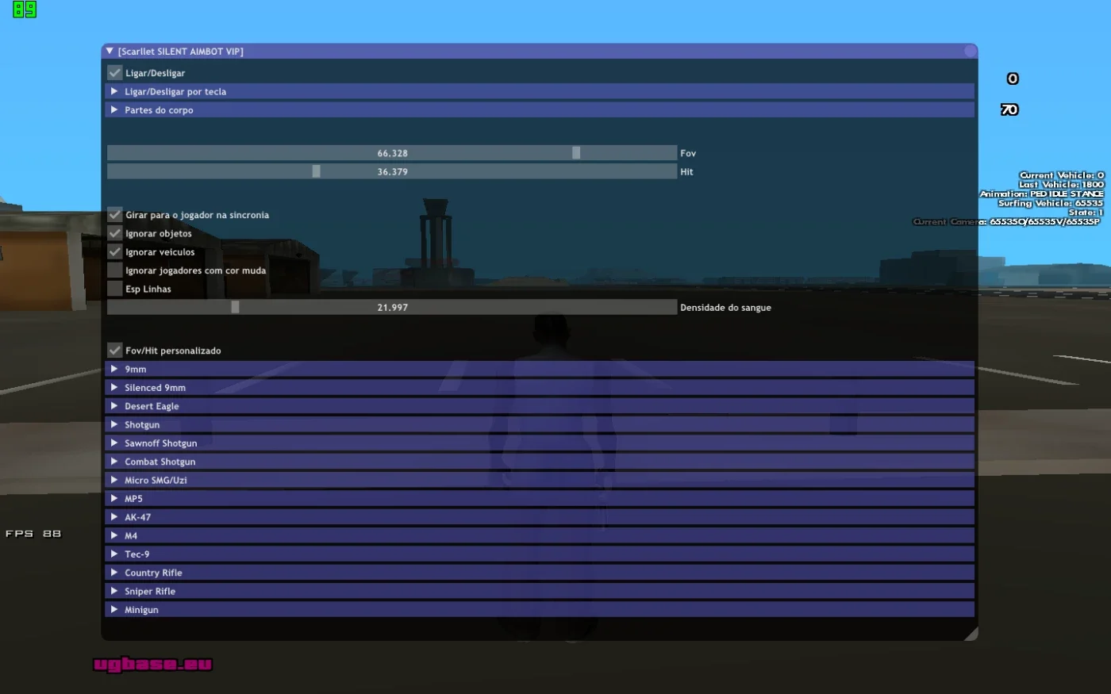The image size is (1111, 694).
Task: Click the window resize grip corner
Action: pos(971,633)
